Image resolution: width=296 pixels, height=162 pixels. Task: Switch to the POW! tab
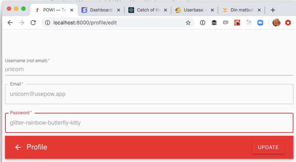click(54, 10)
